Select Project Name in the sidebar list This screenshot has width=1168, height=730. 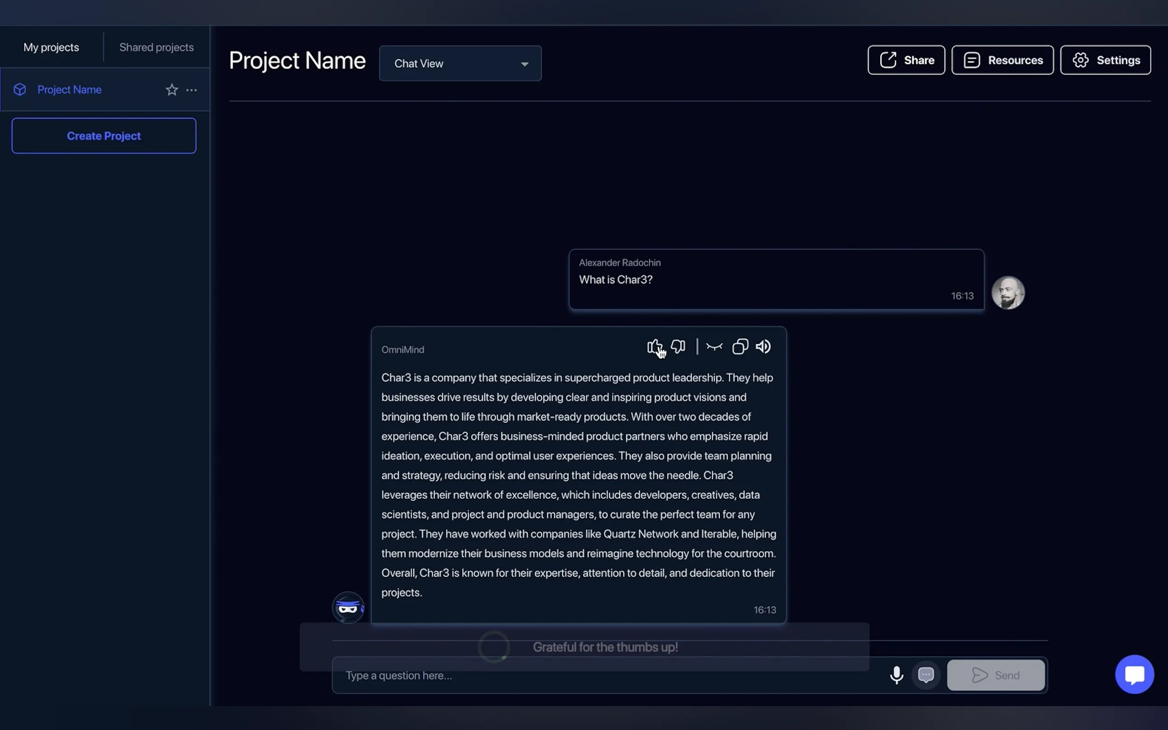click(x=105, y=90)
